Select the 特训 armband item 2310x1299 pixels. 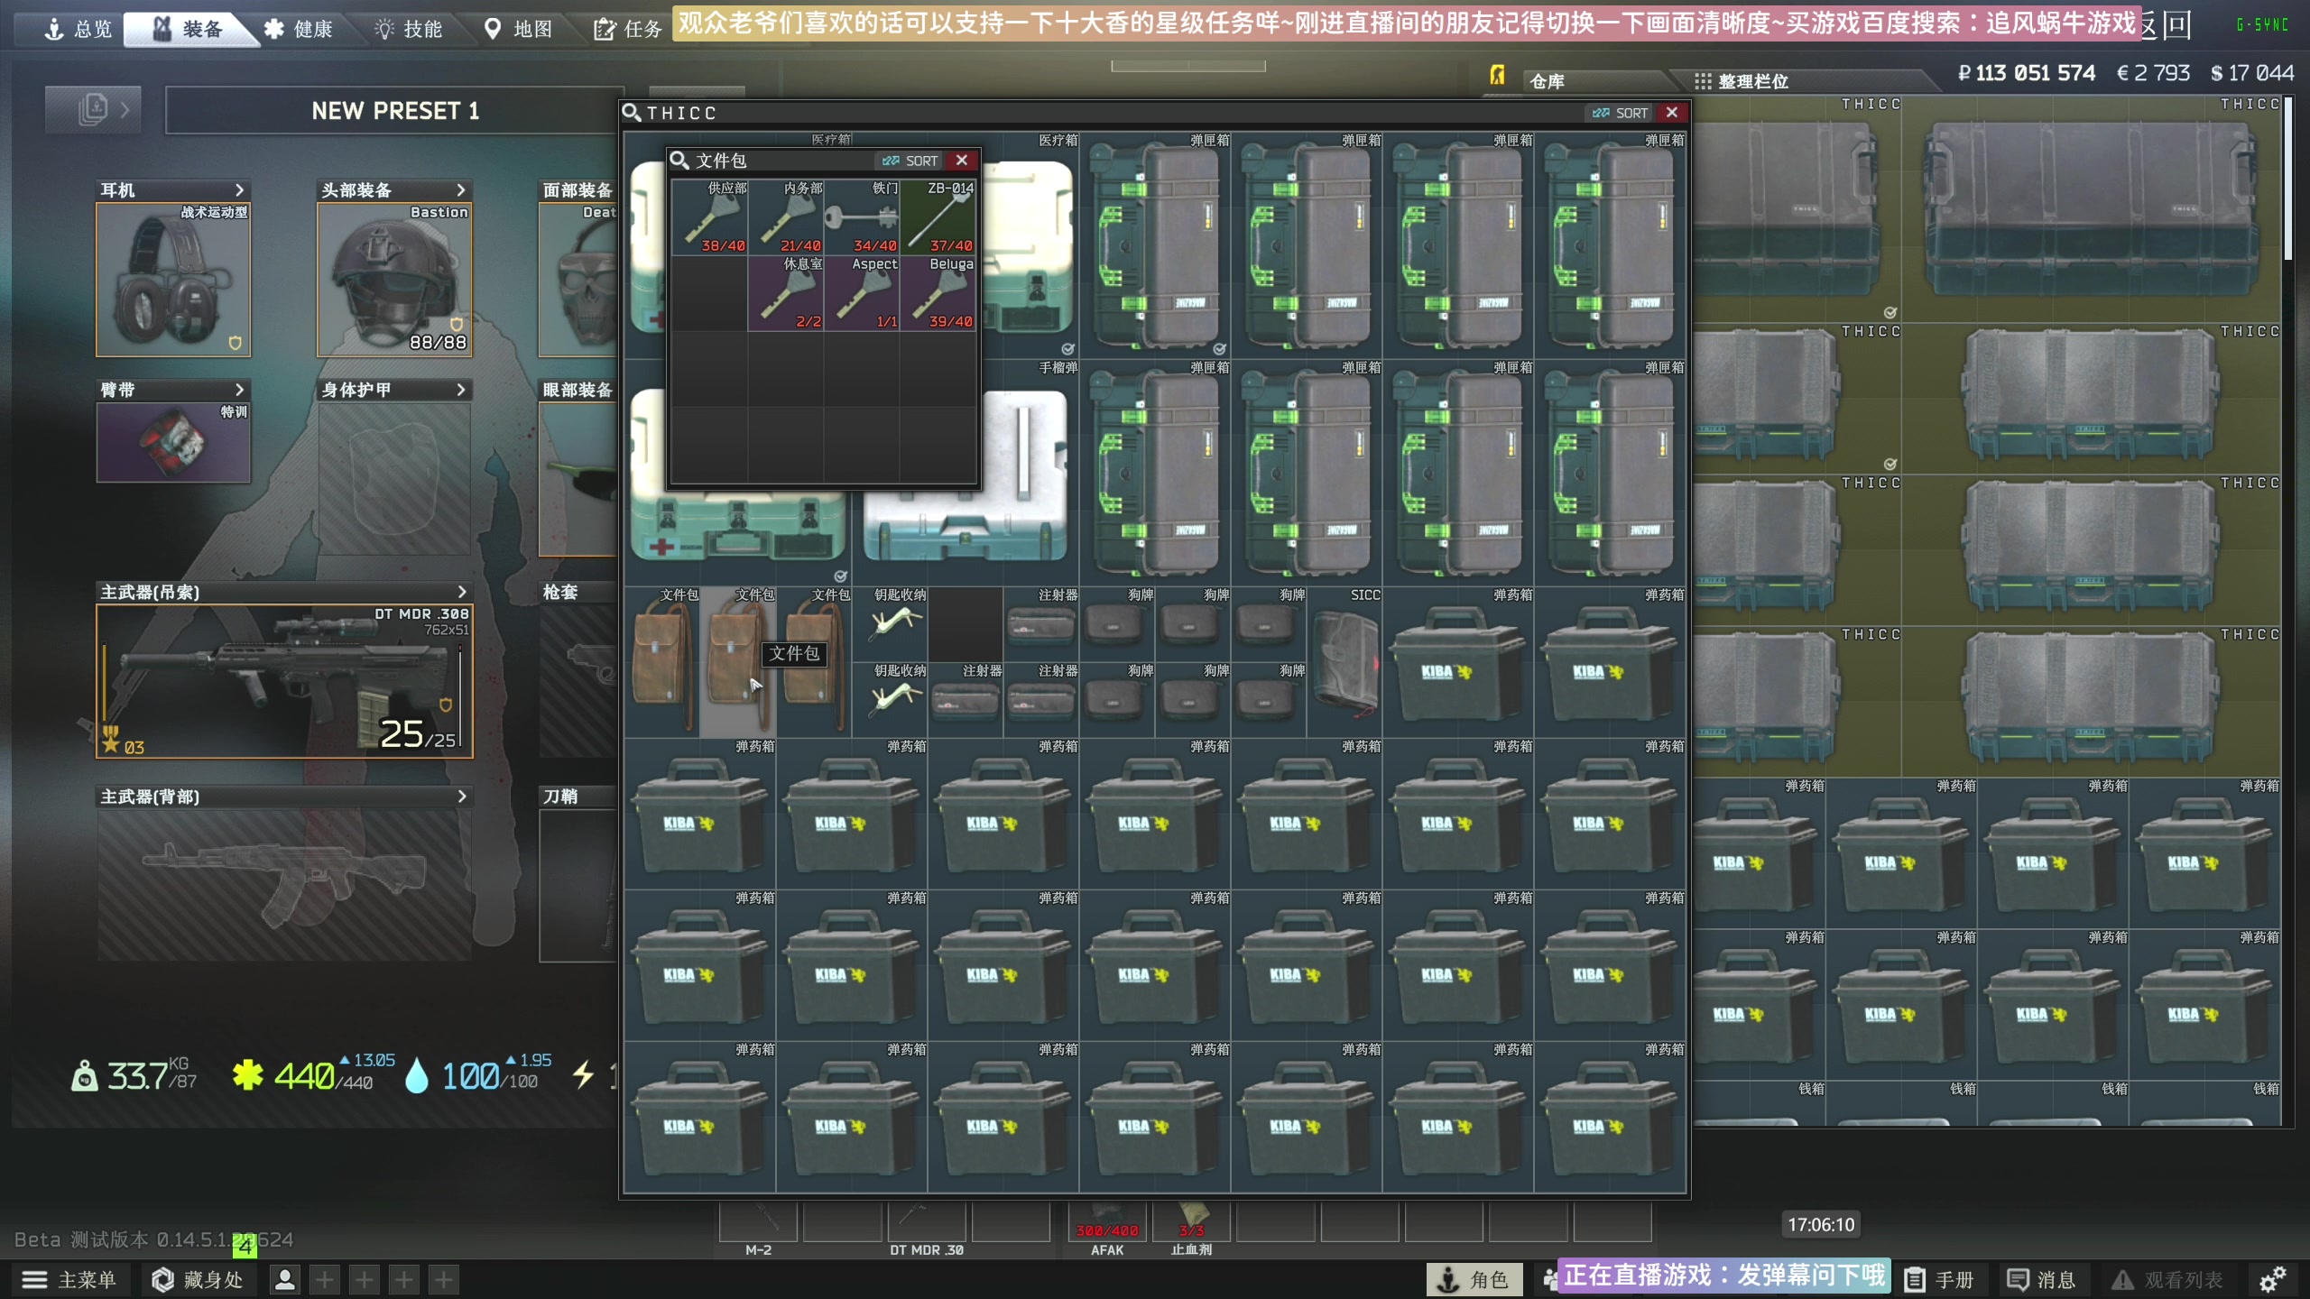click(173, 442)
